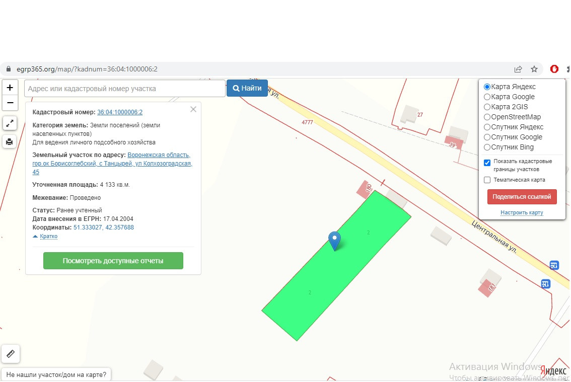This screenshot has width=571, height=382.
Task: View site security lock info
Action: tap(9, 69)
